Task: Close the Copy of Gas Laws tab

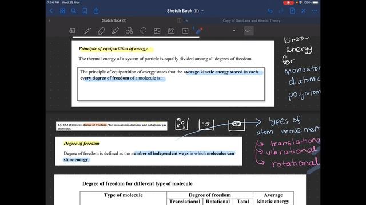Action: coord(186,20)
